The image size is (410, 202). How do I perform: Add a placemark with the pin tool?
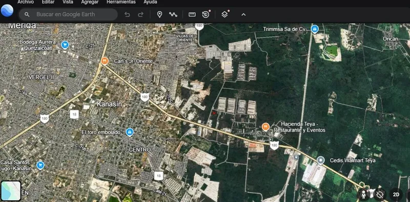pyautogui.click(x=159, y=15)
